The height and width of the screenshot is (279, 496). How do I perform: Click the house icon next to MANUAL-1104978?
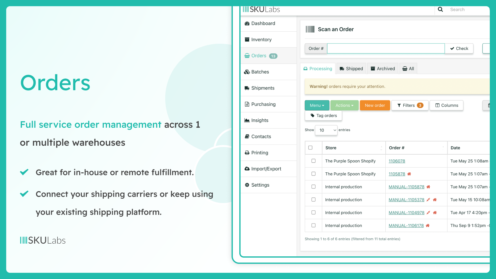435,213
